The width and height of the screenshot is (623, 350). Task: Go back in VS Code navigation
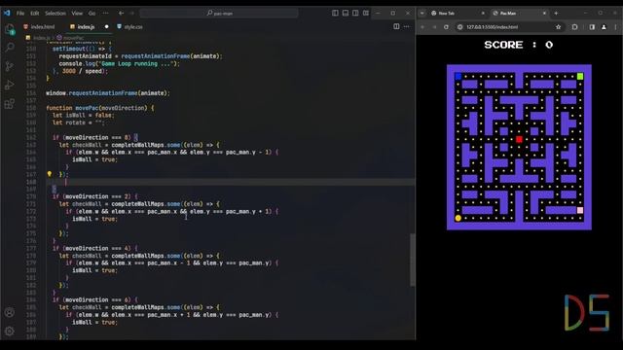[x=121, y=13]
